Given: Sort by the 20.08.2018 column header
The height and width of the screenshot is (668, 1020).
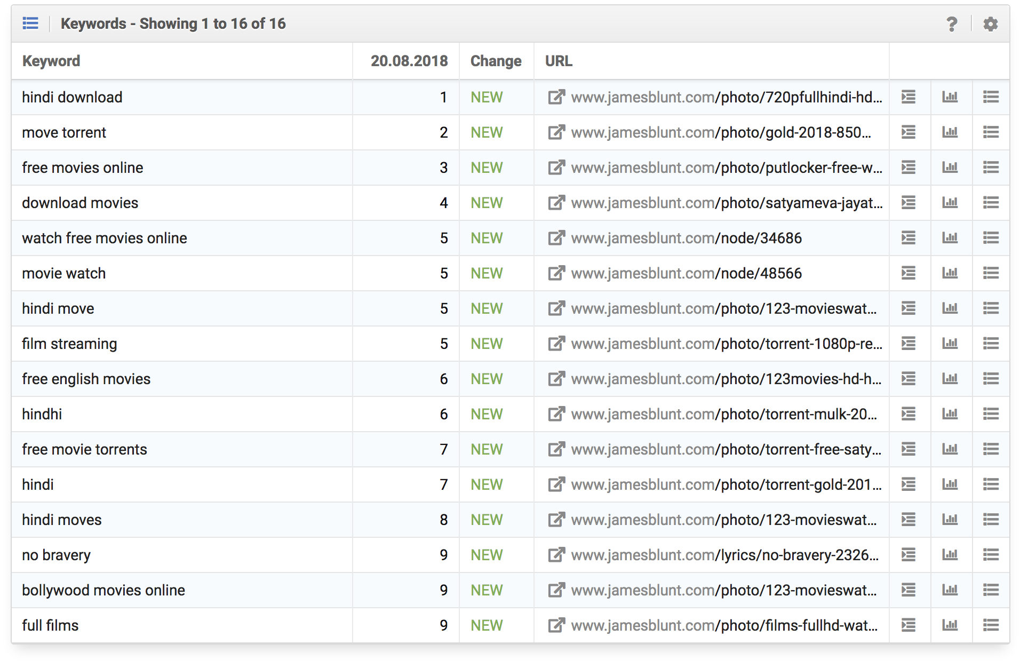Looking at the screenshot, I should point(409,61).
